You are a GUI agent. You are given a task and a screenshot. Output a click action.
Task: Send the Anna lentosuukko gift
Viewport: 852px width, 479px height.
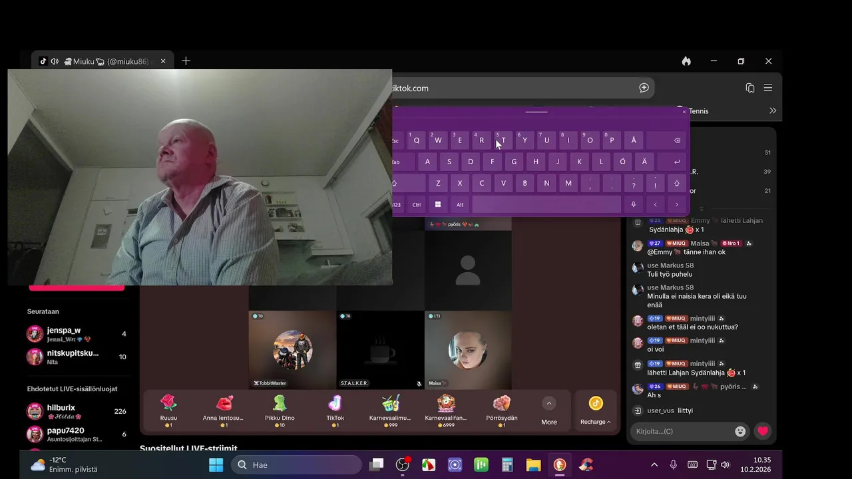tap(224, 410)
